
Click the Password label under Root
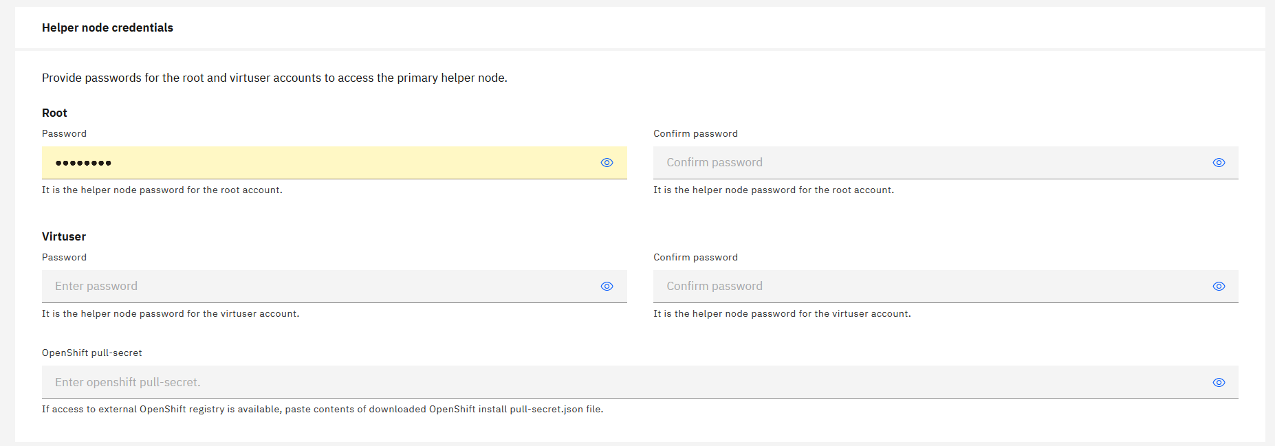pos(64,134)
